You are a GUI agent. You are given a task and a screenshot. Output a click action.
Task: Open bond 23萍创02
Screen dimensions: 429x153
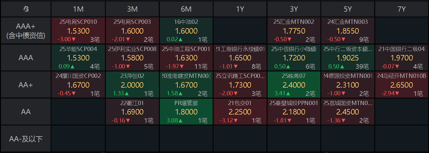(x=132, y=76)
